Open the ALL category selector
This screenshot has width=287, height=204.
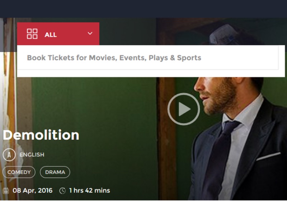[x=58, y=34]
